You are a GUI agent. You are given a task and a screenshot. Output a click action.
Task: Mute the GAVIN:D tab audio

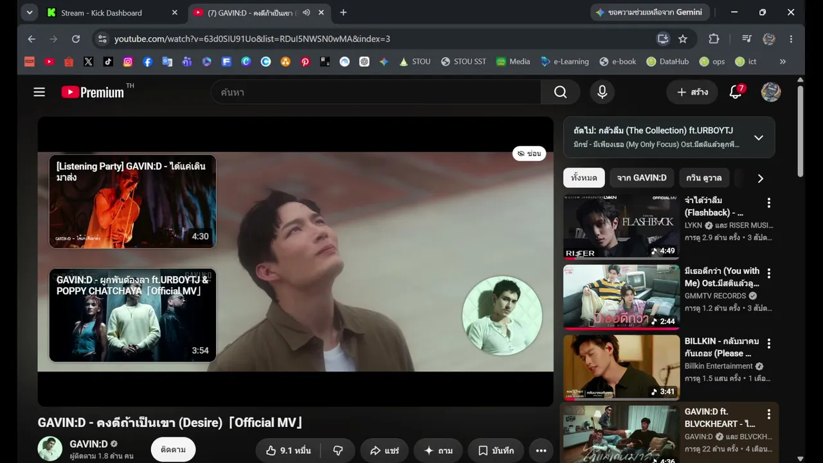tap(307, 12)
